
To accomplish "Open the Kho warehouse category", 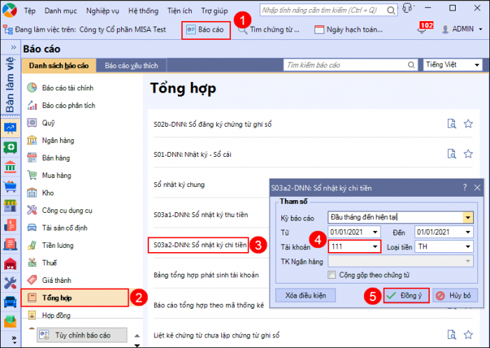I will (x=48, y=193).
